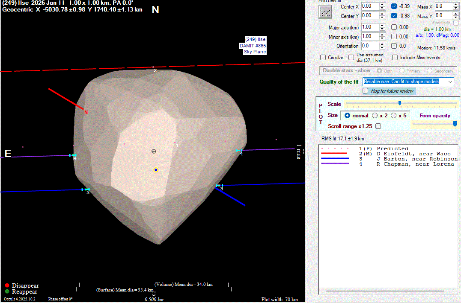
Task: Check Flag for future review
Action: [366, 91]
